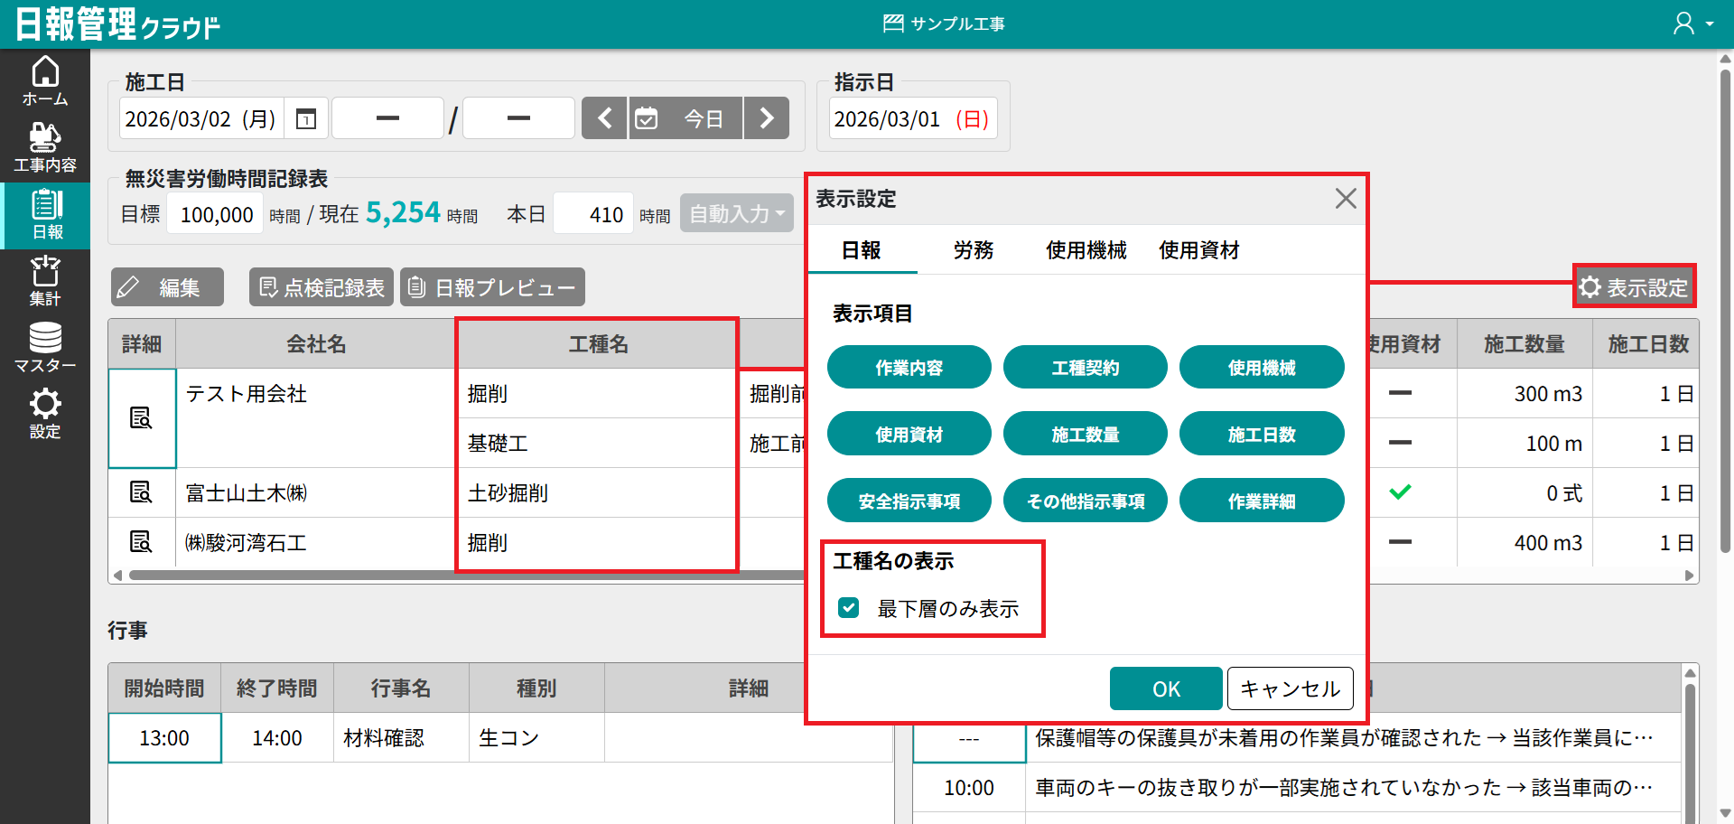Image resolution: width=1734 pixels, height=824 pixels.
Task: Open 設定 gear in the sidebar
Action: pos(45,413)
